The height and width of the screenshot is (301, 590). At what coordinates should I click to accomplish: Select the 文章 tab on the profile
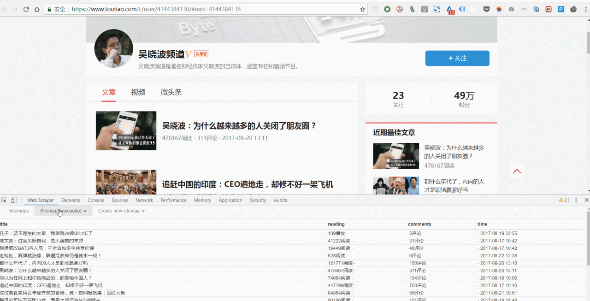(109, 92)
